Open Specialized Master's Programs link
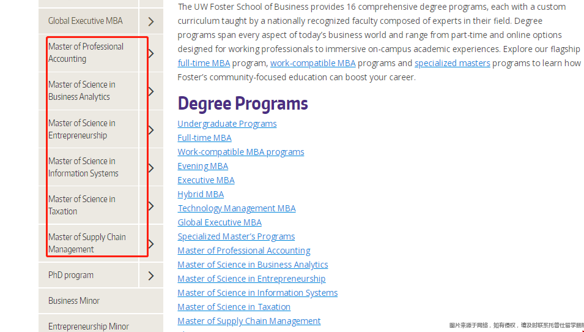 pyautogui.click(x=236, y=236)
